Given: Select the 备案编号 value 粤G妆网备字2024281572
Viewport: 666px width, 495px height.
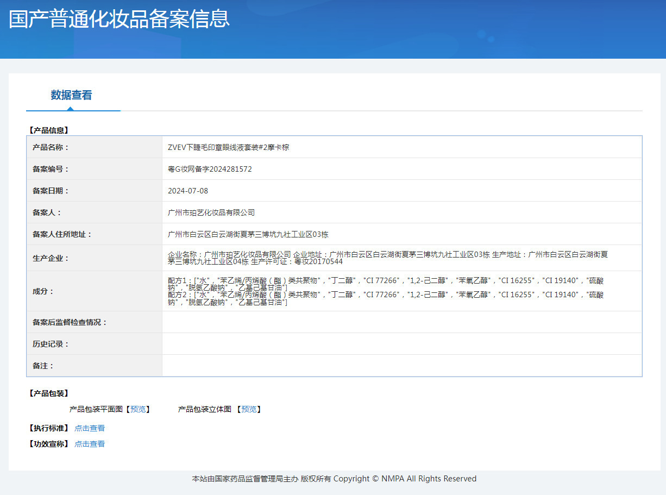Looking at the screenshot, I should coord(210,169).
